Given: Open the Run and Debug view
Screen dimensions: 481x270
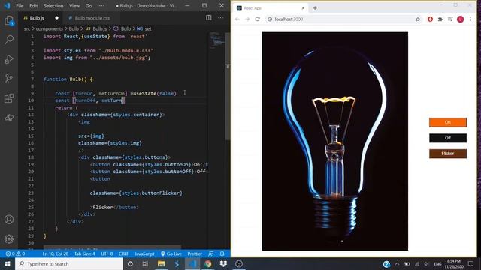Looking at the screenshot, I should pyautogui.click(x=9, y=59).
